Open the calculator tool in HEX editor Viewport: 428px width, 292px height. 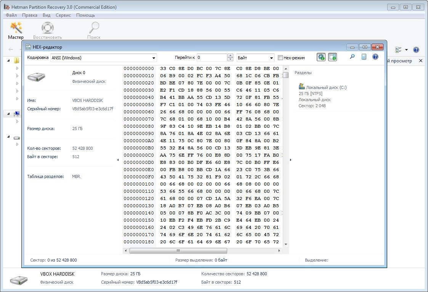[x=364, y=57]
